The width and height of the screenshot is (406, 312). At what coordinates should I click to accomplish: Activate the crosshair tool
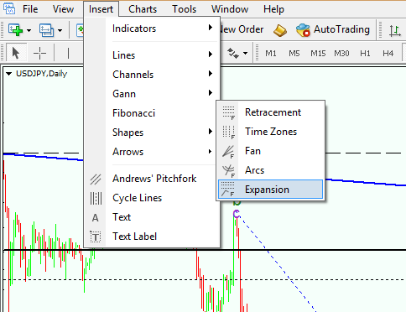pos(39,53)
